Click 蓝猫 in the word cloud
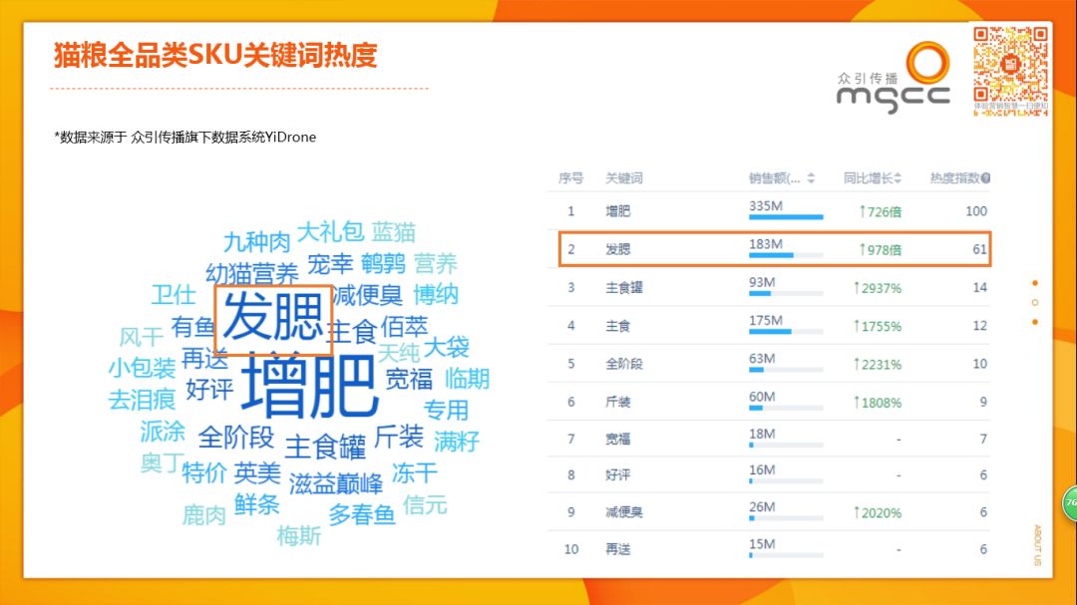The width and height of the screenshot is (1077, 605). [x=394, y=232]
